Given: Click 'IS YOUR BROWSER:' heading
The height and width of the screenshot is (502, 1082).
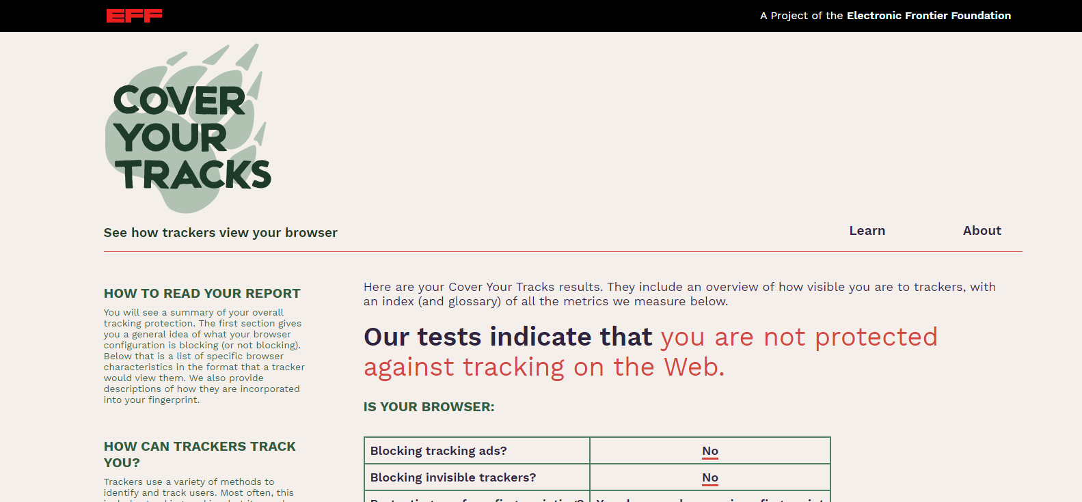Looking at the screenshot, I should [429, 407].
